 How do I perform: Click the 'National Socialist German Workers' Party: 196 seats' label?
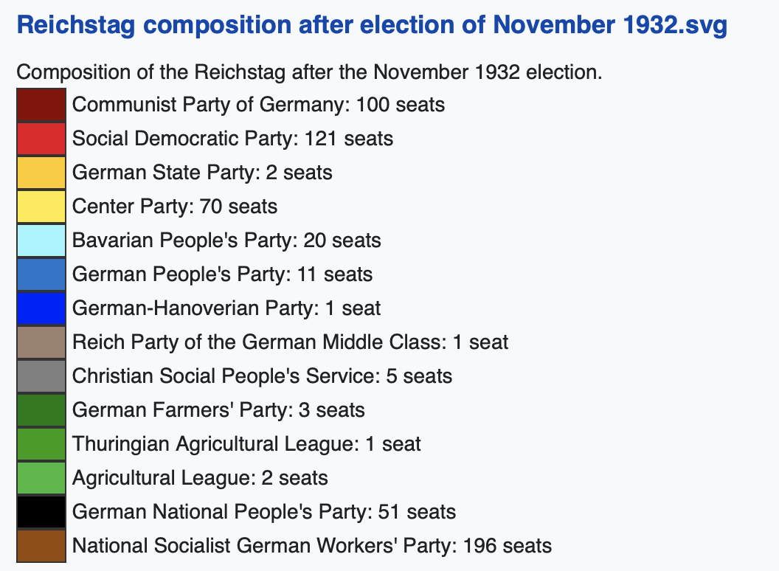tap(312, 546)
